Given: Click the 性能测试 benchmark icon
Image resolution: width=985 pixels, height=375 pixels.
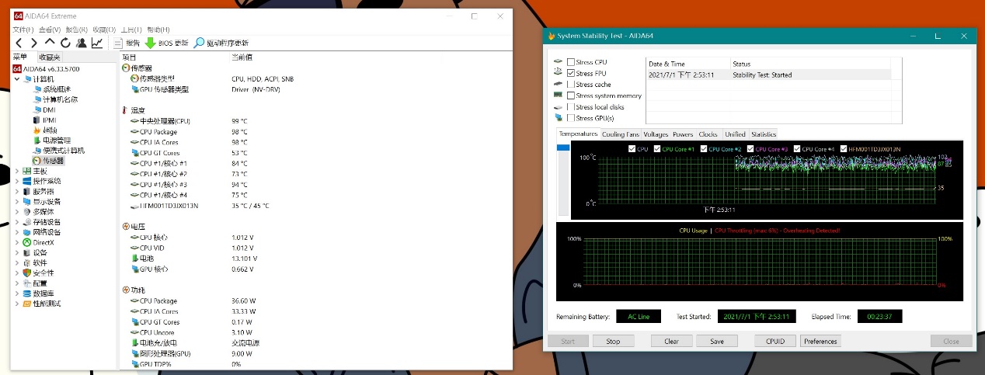Looking at the screenshot, I should coord(27,304).
